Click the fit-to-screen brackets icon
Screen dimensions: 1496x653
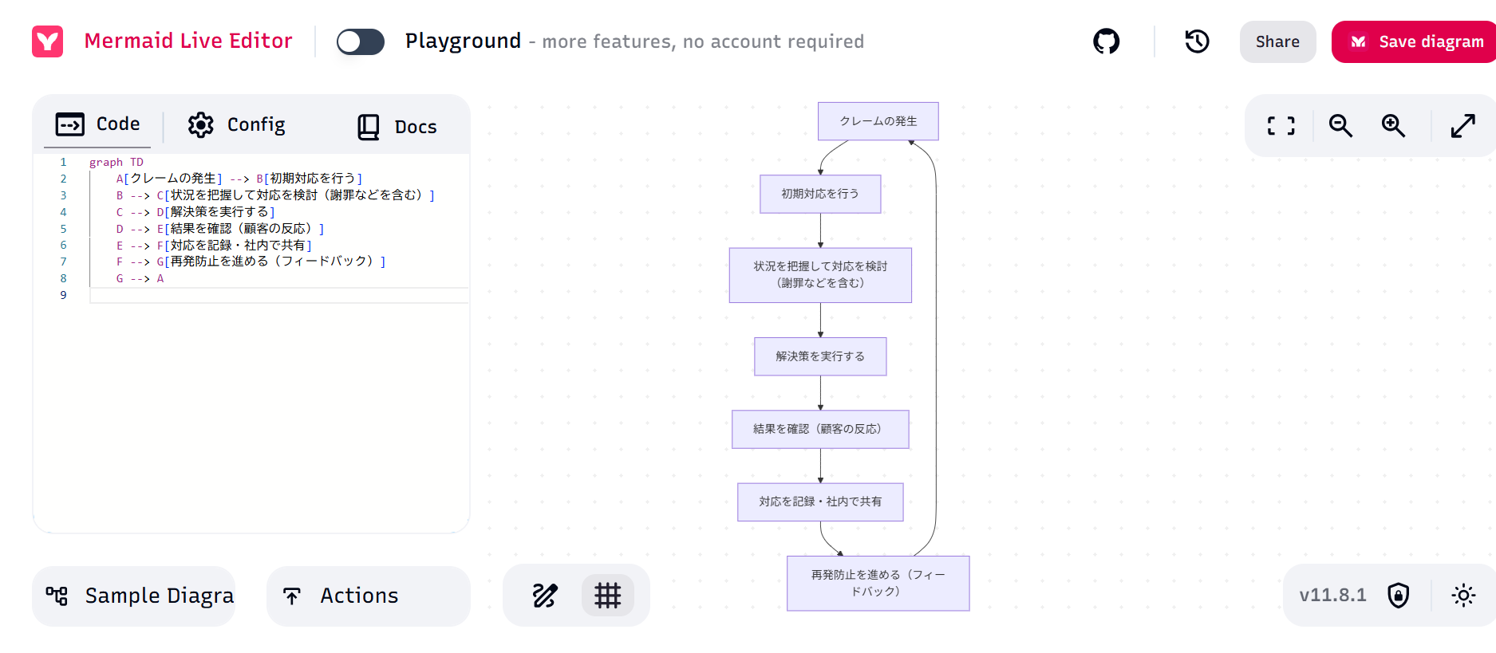pyautogui.click(x=1281, y=126)
